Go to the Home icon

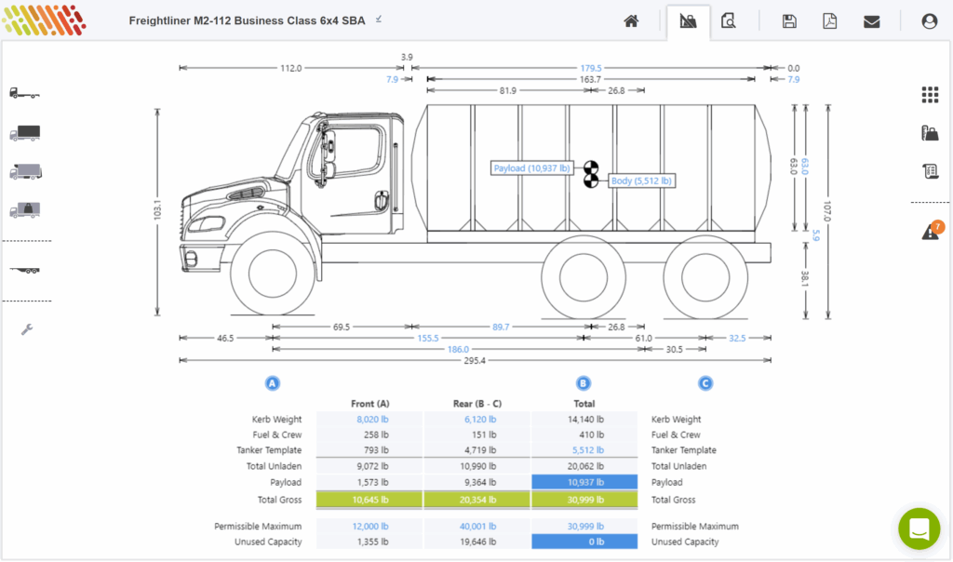(x=632, y=21)
